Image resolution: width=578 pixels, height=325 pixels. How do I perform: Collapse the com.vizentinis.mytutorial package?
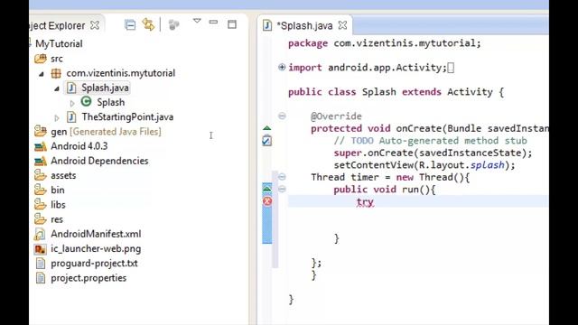(42, 74)
